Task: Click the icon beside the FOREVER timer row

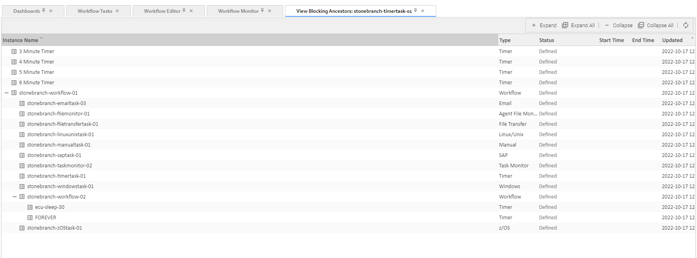Action: click(30, 218)
